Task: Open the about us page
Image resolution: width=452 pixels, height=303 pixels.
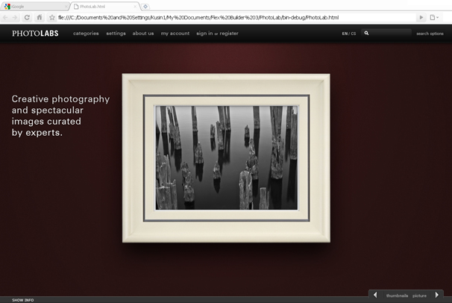Action: [x=143, y=34]
